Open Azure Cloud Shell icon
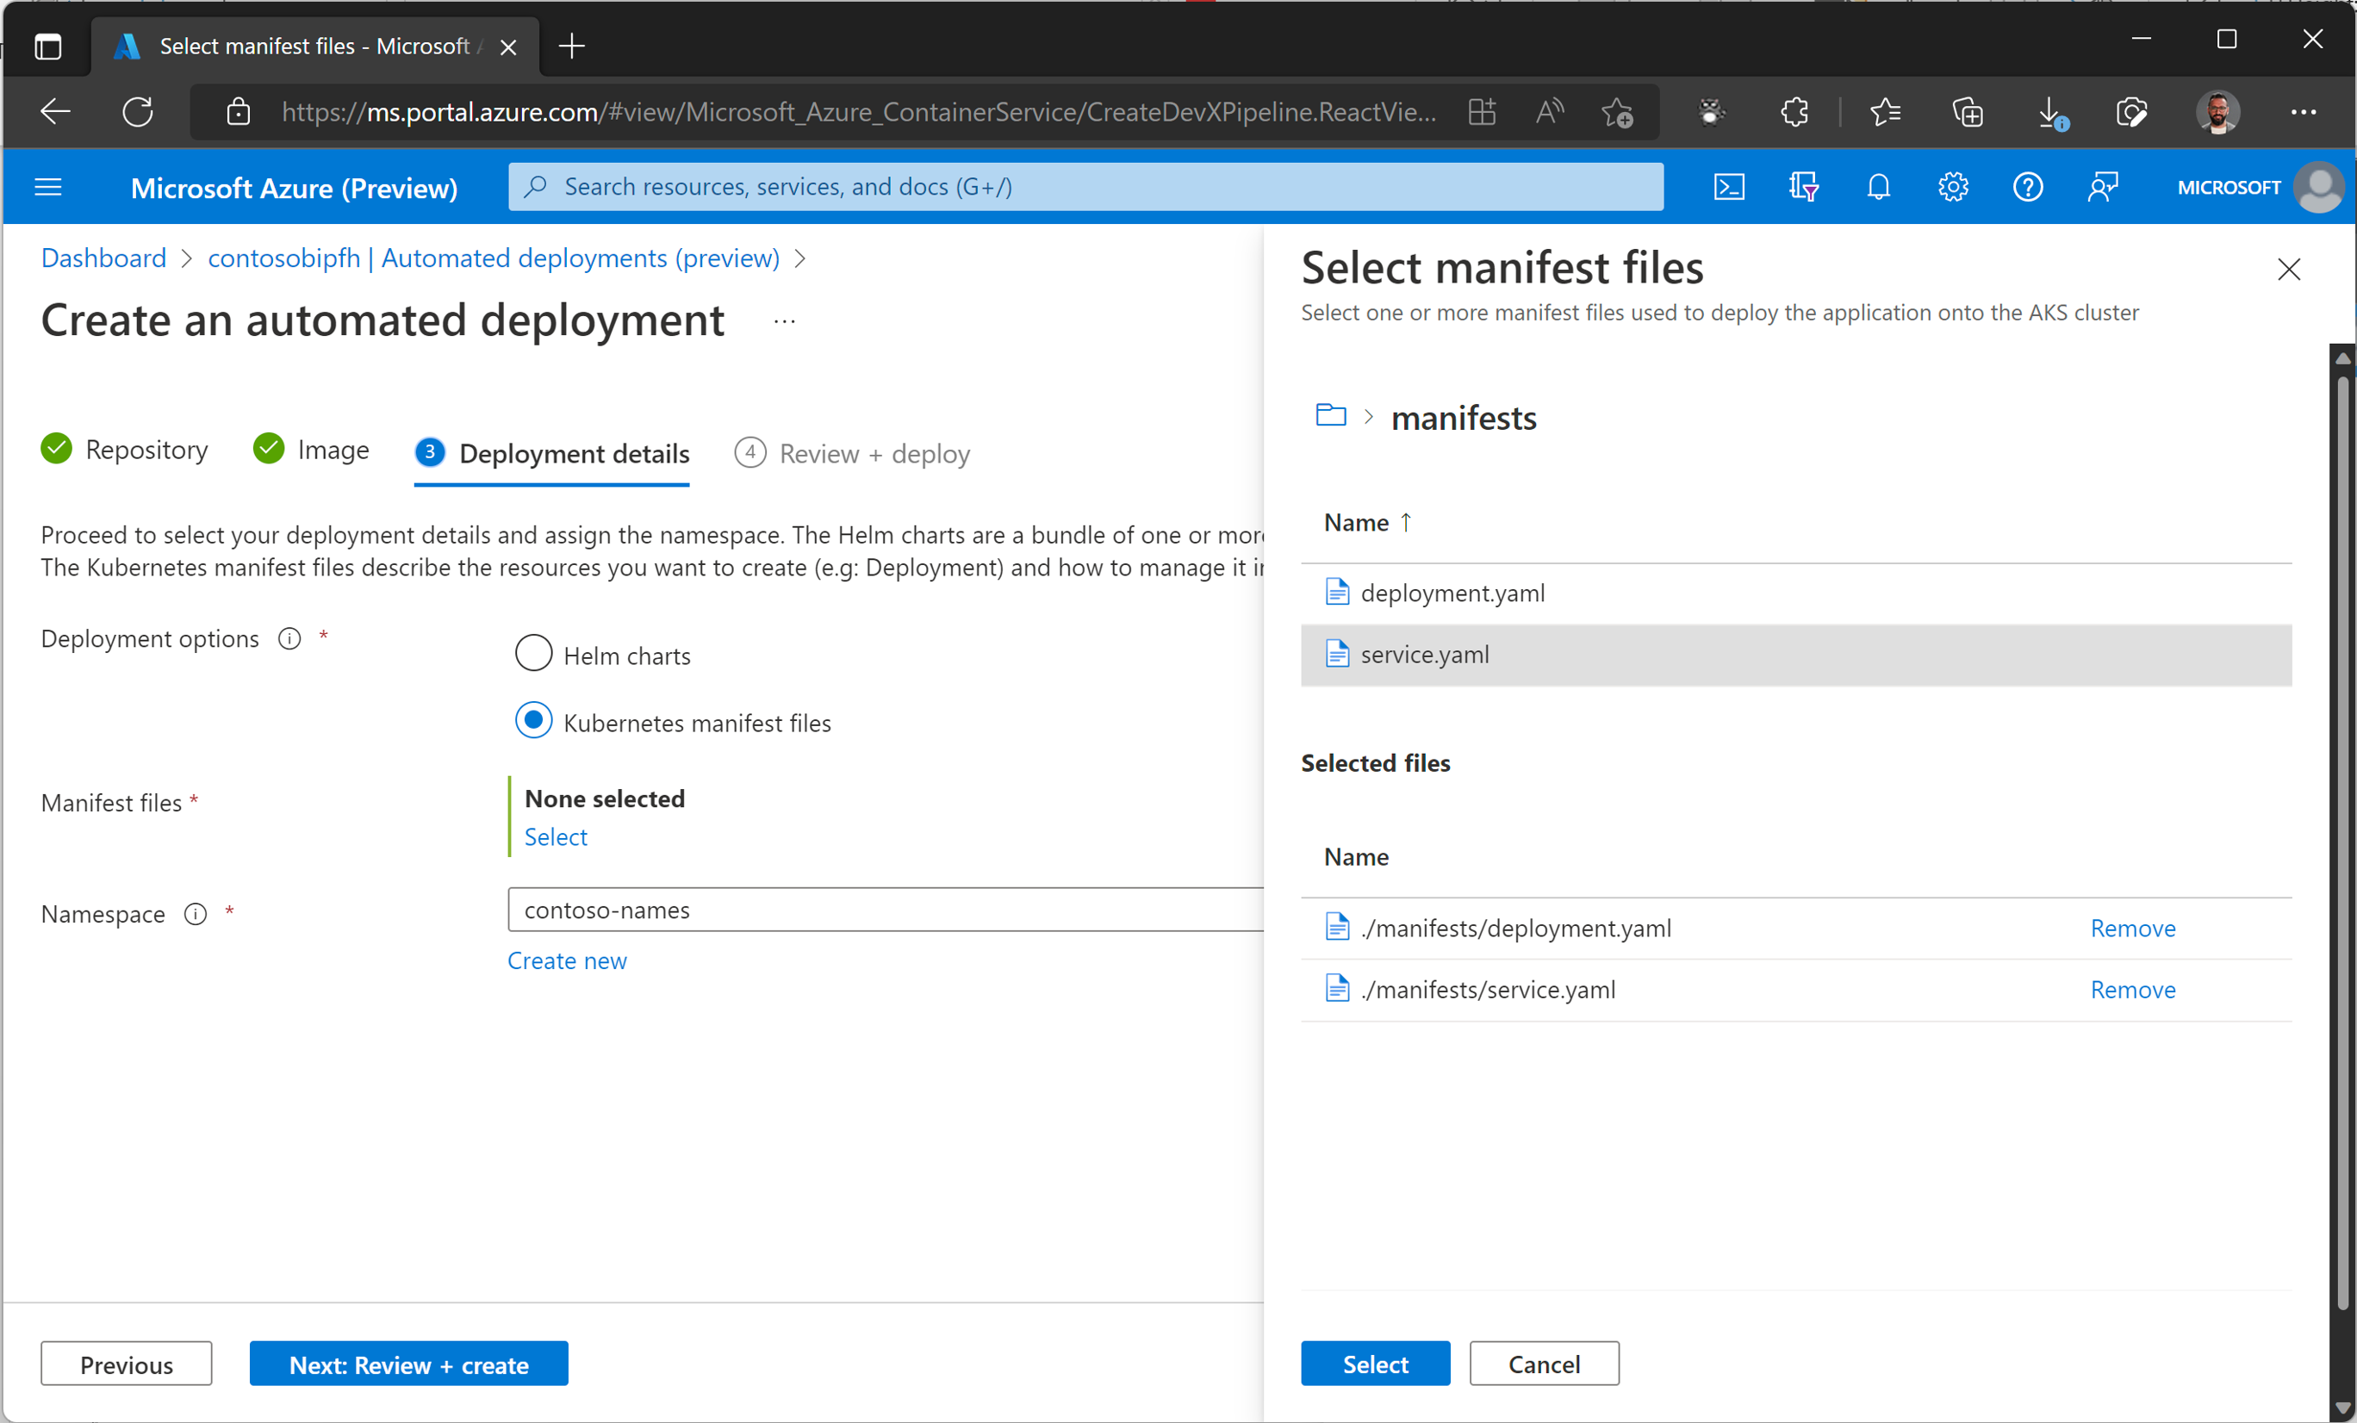This screenshot has height=1423, width=2357. (x=1728, y=186)
